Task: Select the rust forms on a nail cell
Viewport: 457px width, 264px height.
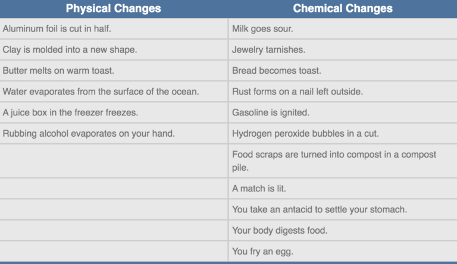Action: coord(298,92)
